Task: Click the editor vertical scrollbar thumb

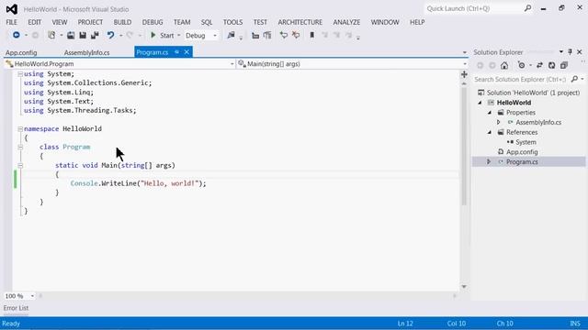Action: pyautogui.click(x=464, y=146)
